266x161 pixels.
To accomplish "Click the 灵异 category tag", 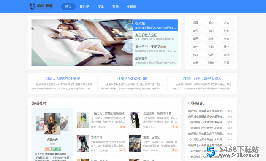I will pyautogui.click(x=226, y=62).
